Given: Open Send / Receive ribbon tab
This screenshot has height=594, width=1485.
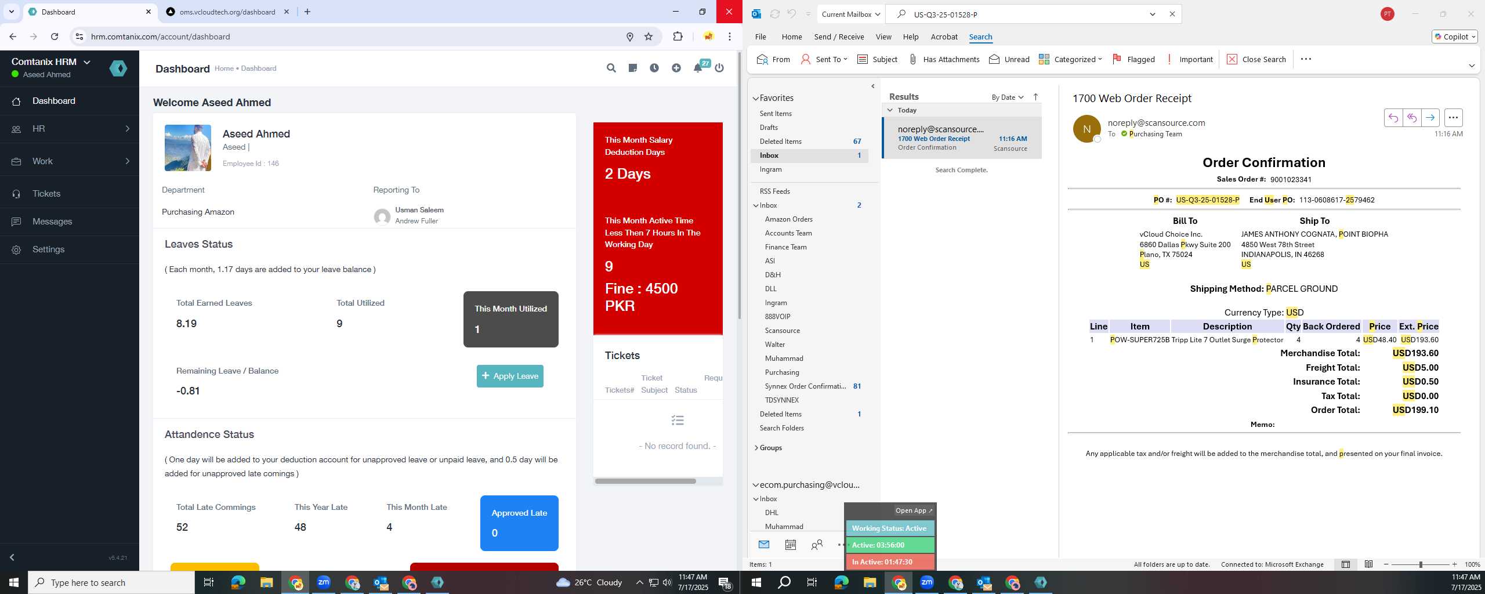Looking at the screenshot, I should [839, 37].
